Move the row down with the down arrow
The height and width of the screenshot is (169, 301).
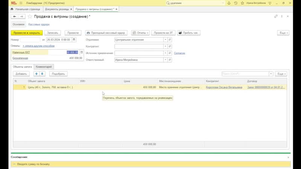pos(42,74)
